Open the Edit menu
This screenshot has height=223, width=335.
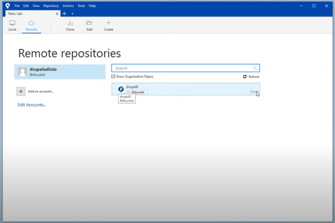[x=26, y=6]
